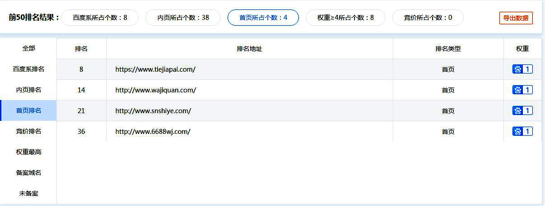This screenshot has height=206, width=545.
Task: Click 排名 column header
Action: (81, 49)
